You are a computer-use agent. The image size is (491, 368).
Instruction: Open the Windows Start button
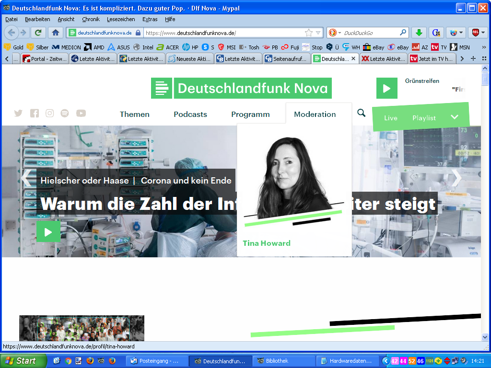(23, 361)
